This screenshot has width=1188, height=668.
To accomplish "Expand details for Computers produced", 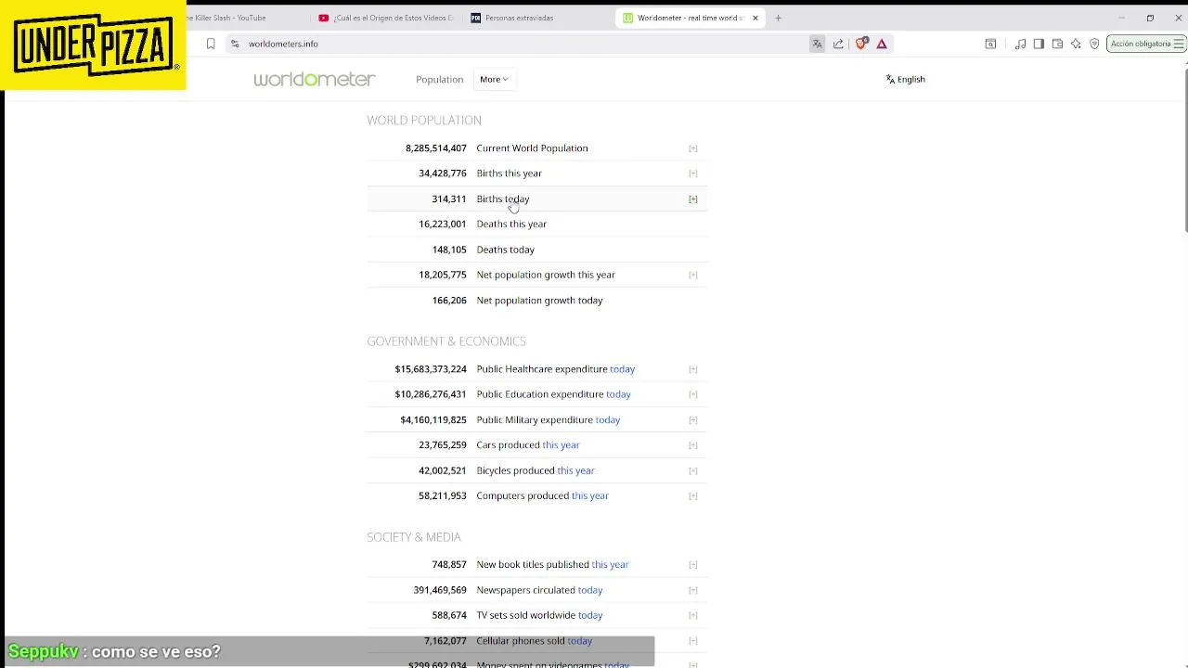I will pos(692,495).
